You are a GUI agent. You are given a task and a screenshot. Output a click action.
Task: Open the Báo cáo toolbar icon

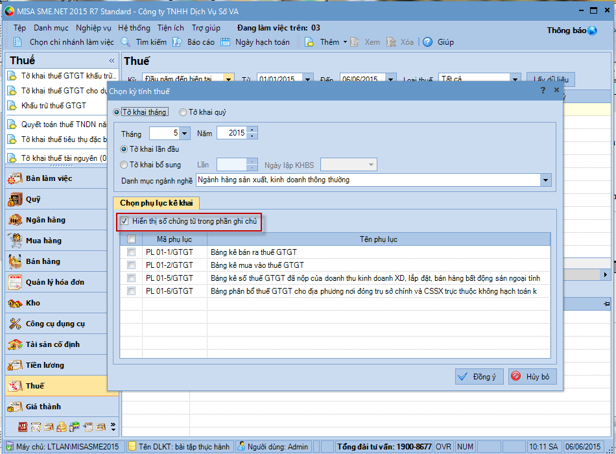coord(178,42)
